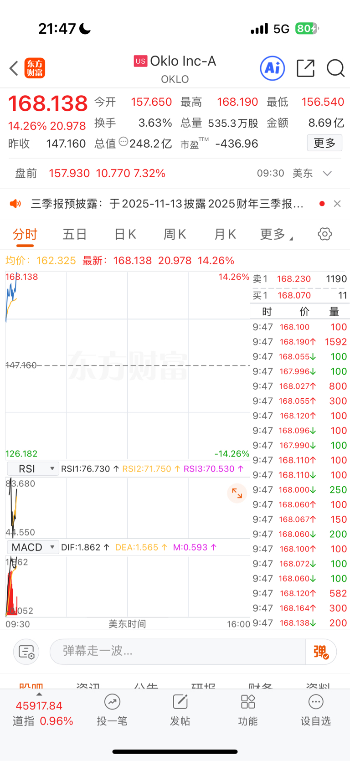Tap the 弹幕走一波 input field
The height and width of the screenshot is (761, 350).
(178, 652)
